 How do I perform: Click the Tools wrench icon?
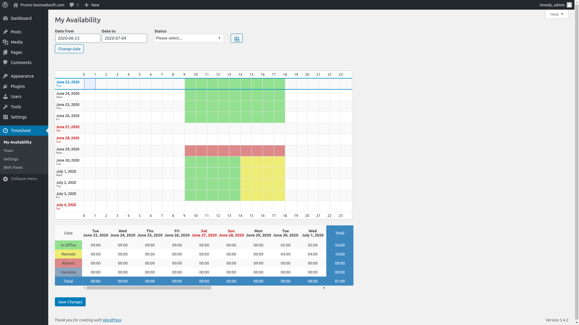click(5, 107)
